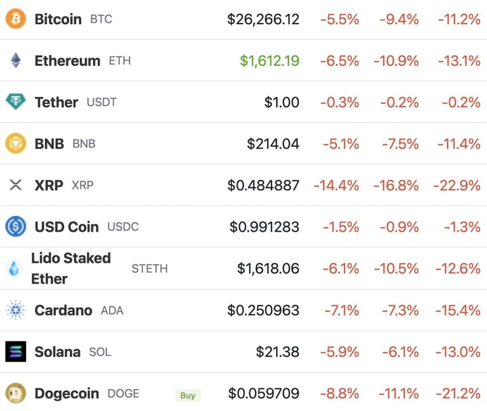Click the Solana price $21.38

(x=278, y=351)
